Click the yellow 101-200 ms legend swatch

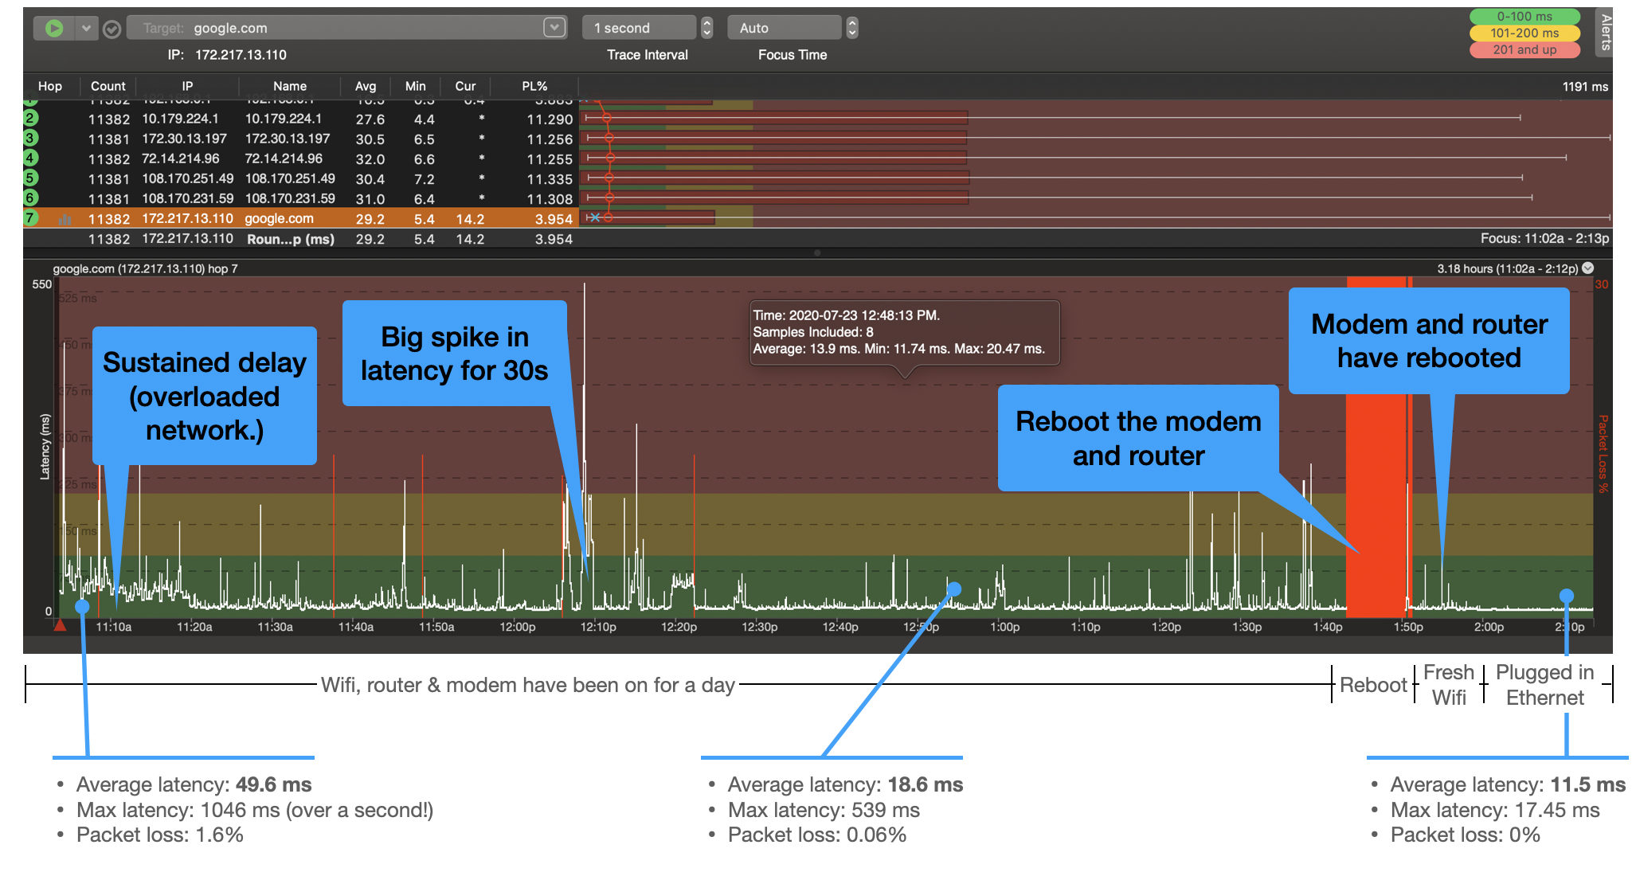coord(1524,33)
